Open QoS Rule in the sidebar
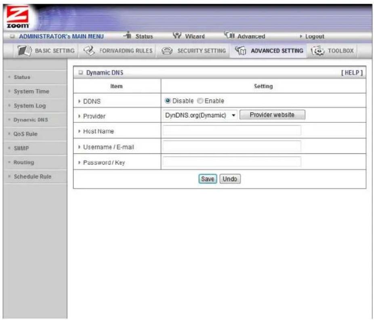Screen dimensions: 374x320 (25, 134)
